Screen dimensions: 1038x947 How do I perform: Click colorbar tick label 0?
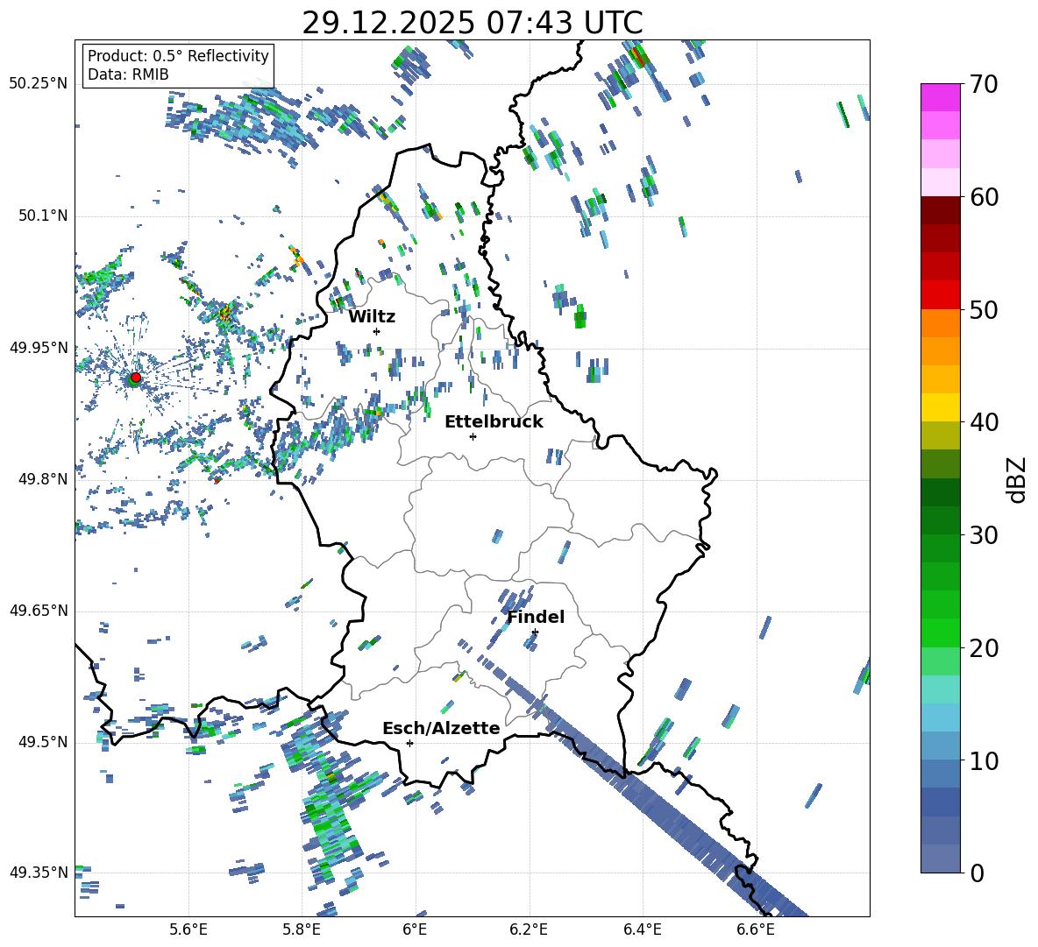(x=977, y=873)
